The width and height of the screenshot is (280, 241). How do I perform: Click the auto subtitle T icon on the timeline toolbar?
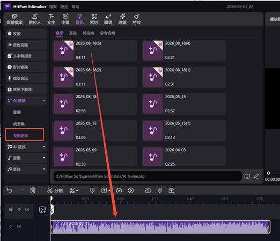[148, 191]
